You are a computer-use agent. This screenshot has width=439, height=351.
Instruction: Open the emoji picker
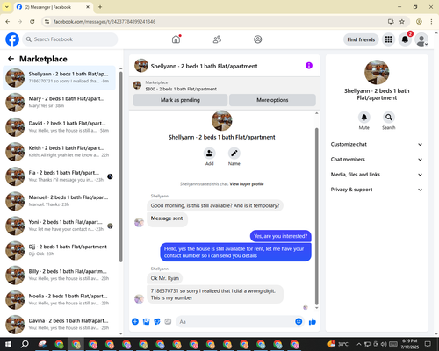[x=299, y=321]
